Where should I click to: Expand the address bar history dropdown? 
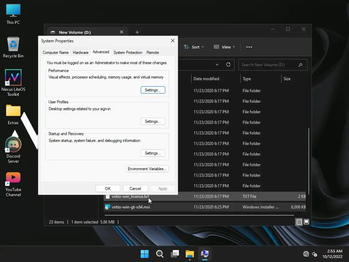(x=217, y=64)
